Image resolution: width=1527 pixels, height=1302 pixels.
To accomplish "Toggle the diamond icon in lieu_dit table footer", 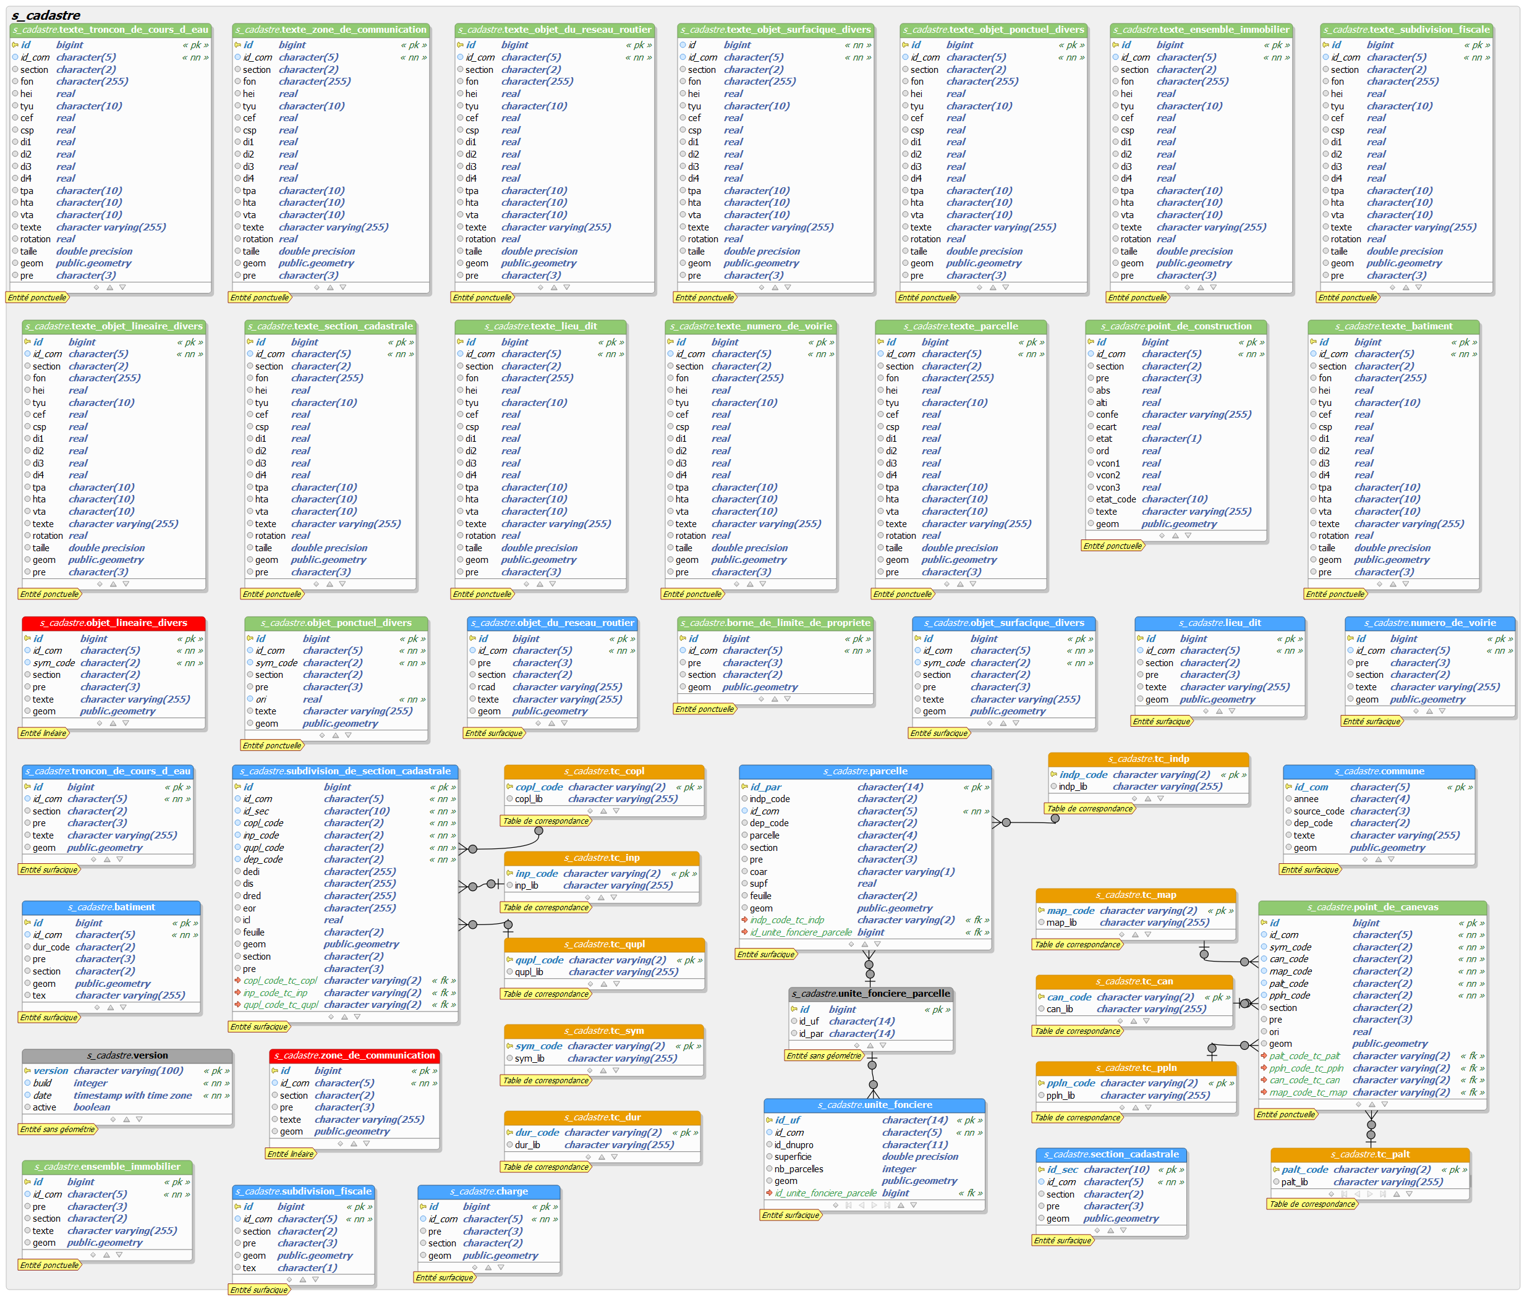I will [1206, 711].
